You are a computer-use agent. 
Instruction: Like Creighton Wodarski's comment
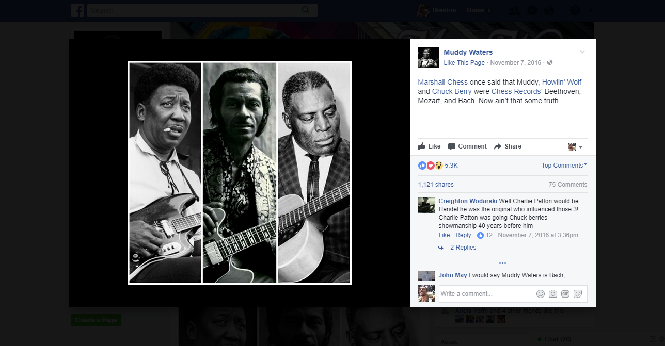tap(444, 235)
